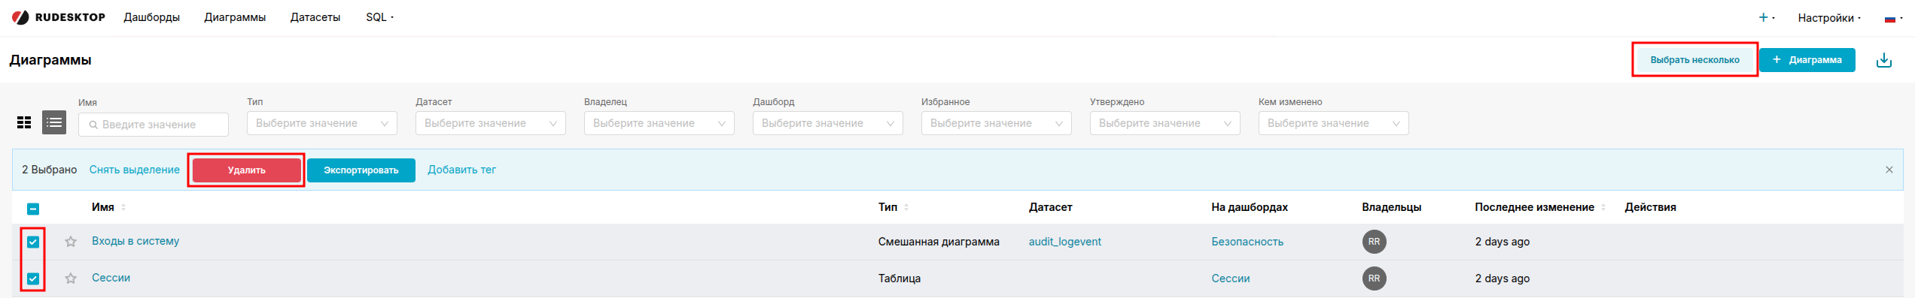The image size is (1915, 298).
Task: Open the audit_logevent dataset link
Action: tap(1064, 242)
